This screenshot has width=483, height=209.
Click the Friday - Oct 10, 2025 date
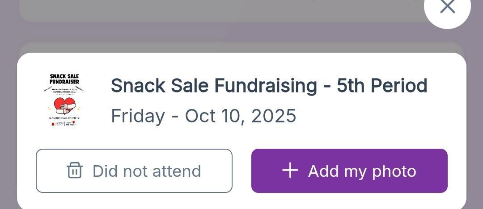coord(203,116)
